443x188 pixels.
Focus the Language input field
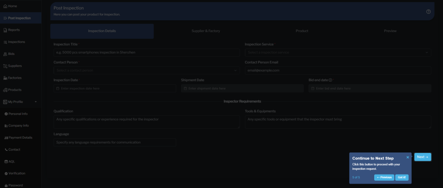point(115,142)
